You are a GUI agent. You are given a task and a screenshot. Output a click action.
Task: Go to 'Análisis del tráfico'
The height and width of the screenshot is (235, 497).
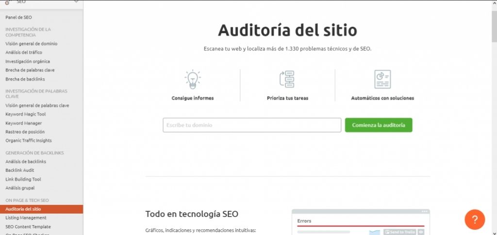click(24, 52)
